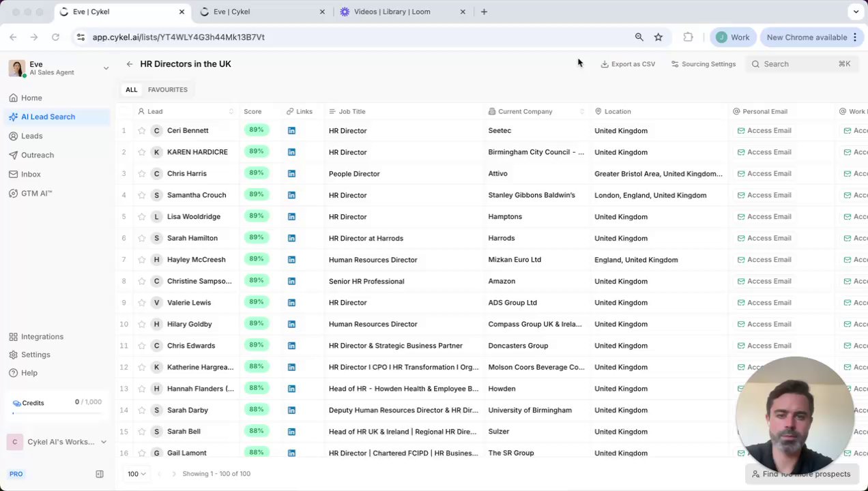The height and width of the screenshot is (491, 868).
Task: Click the Eve avatar in sidebar
Action: click(x=17, y=68)
